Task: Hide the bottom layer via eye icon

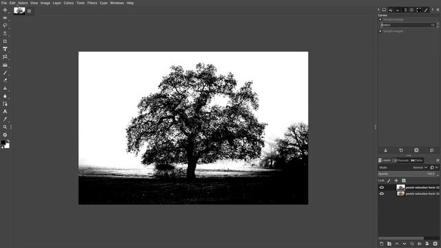Action: pos(382,194)
